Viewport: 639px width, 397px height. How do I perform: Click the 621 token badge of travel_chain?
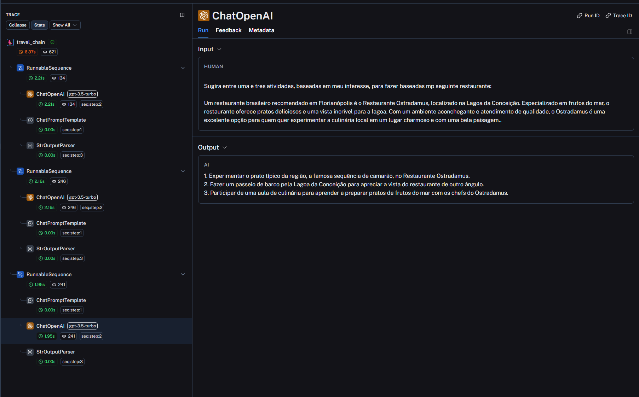49,52
